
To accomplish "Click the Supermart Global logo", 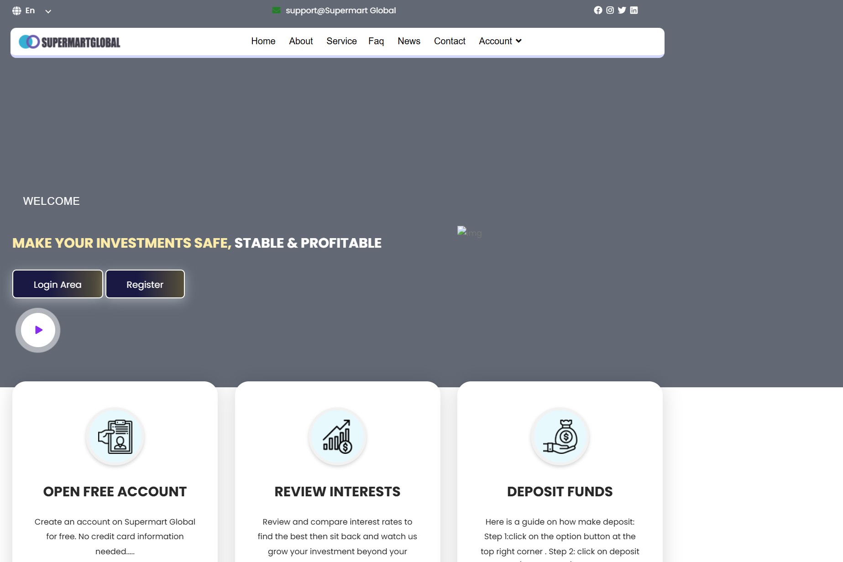I will click(69, 42).
